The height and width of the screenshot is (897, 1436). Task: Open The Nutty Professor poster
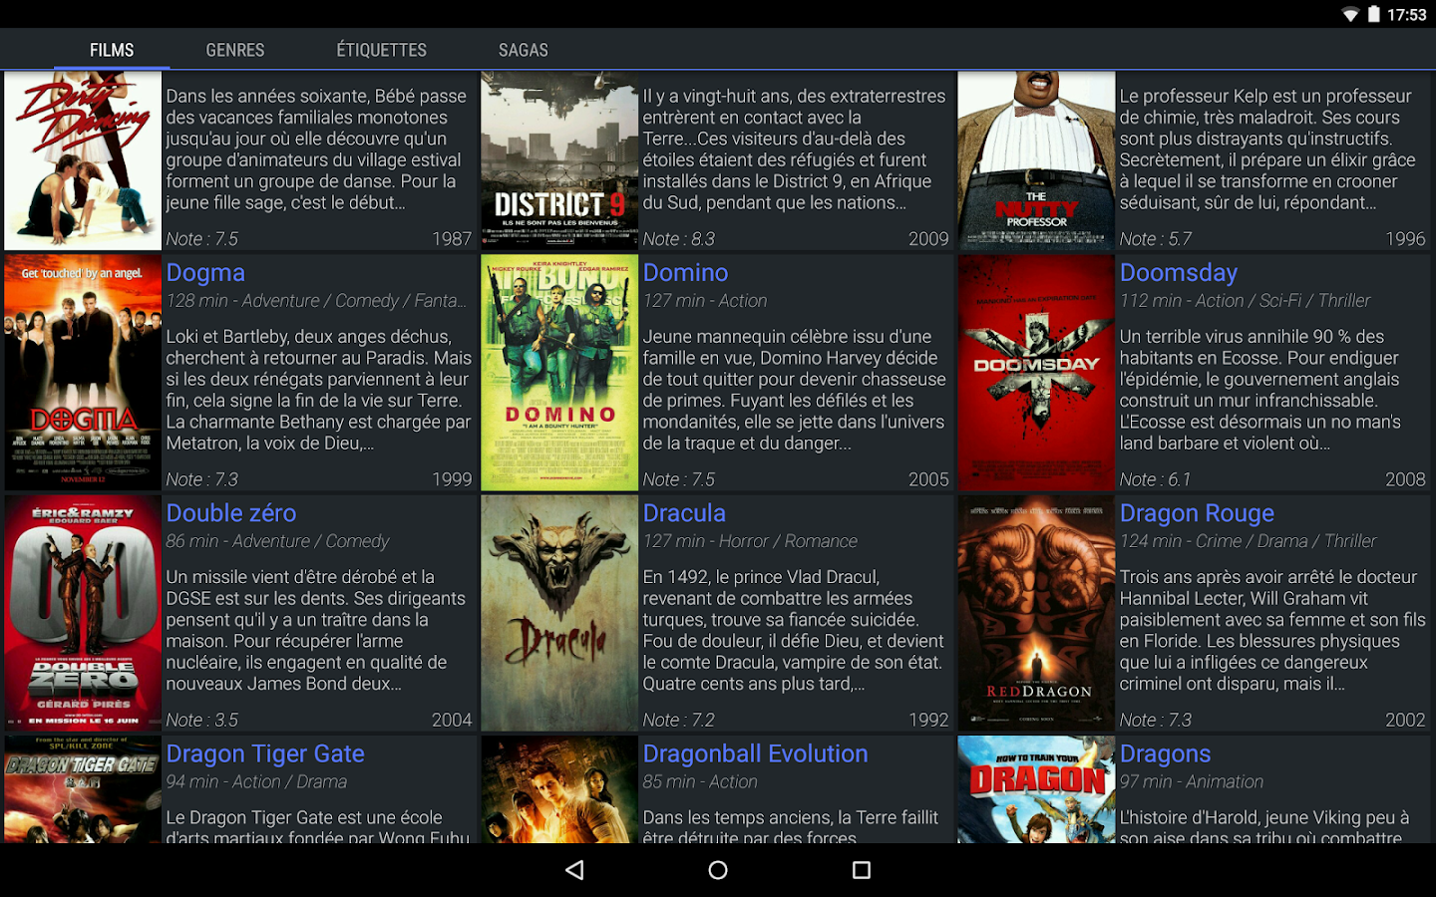point(1036,160)
